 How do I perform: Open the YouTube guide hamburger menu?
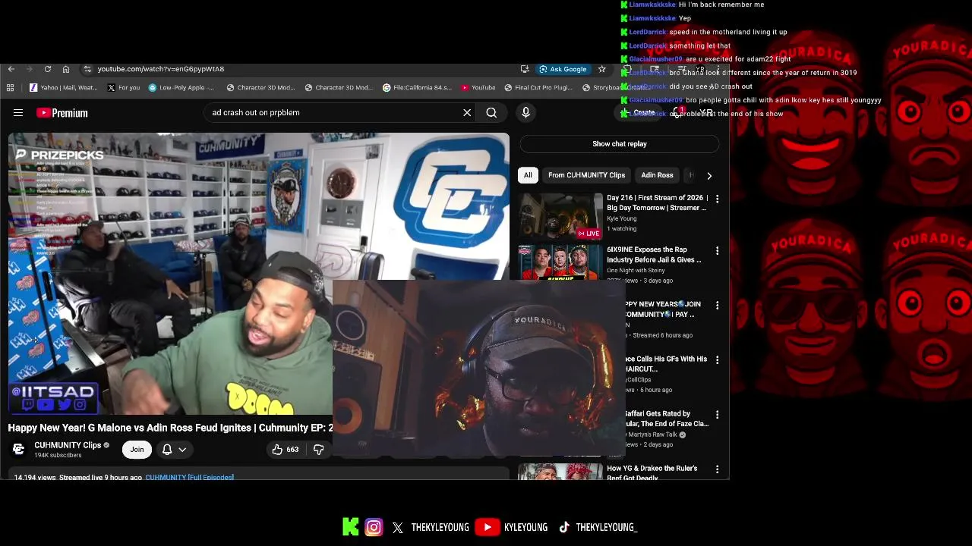coord(18,113)
